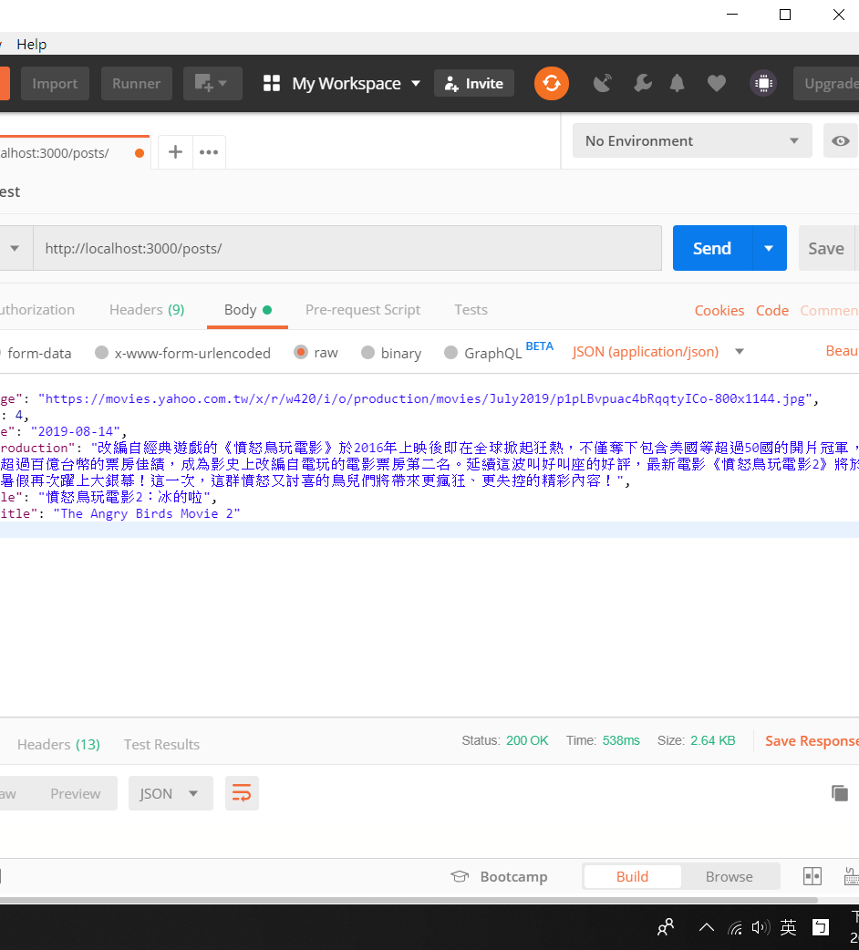Open the Pre-request Script tab

(x=362, y=310)
